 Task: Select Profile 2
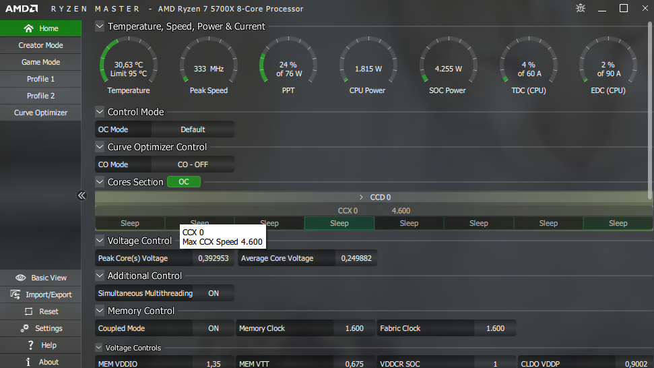tap(40, 96)
